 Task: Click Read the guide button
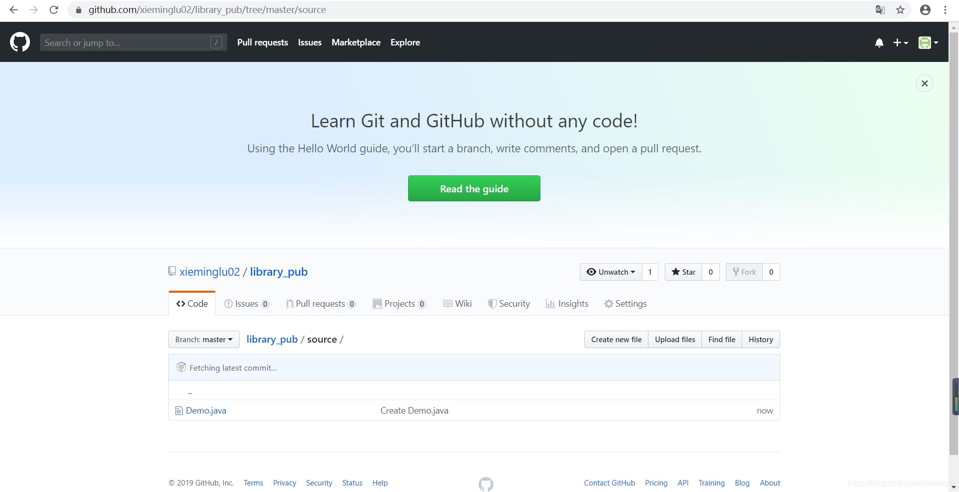[474, 188]
